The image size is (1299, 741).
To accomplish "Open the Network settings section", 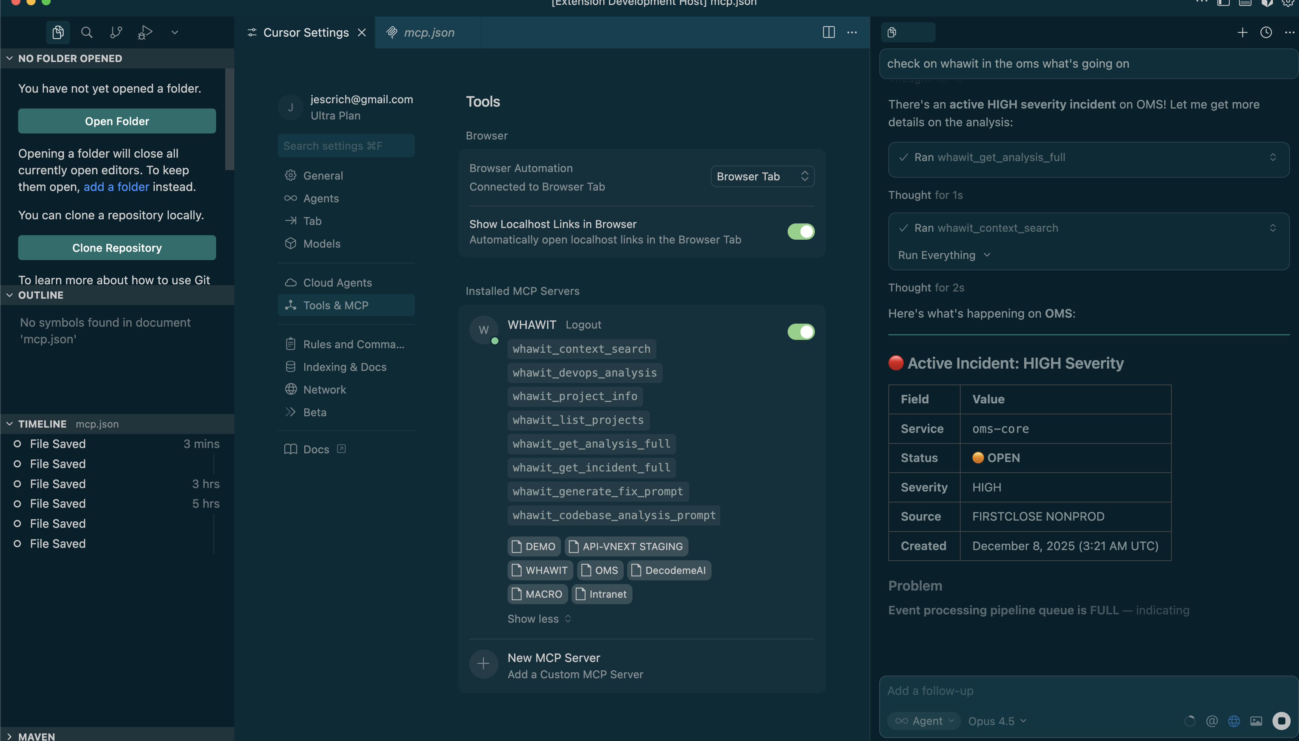I will pos(324,389).
